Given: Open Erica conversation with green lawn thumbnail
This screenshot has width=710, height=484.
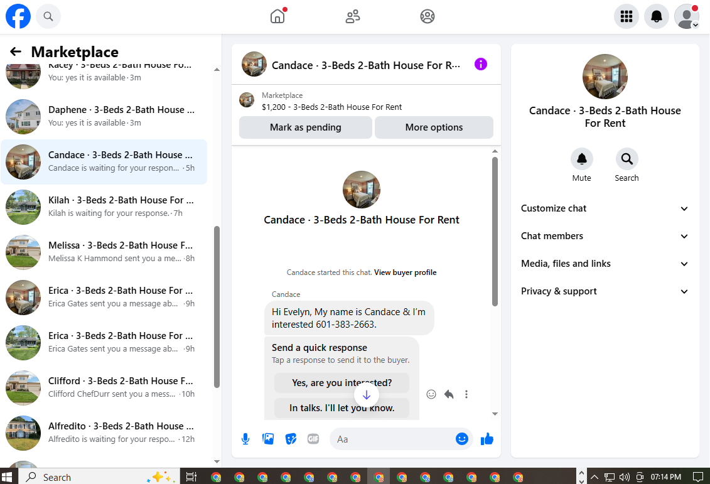Looking at the screenshot, I should tap(104, 343).
